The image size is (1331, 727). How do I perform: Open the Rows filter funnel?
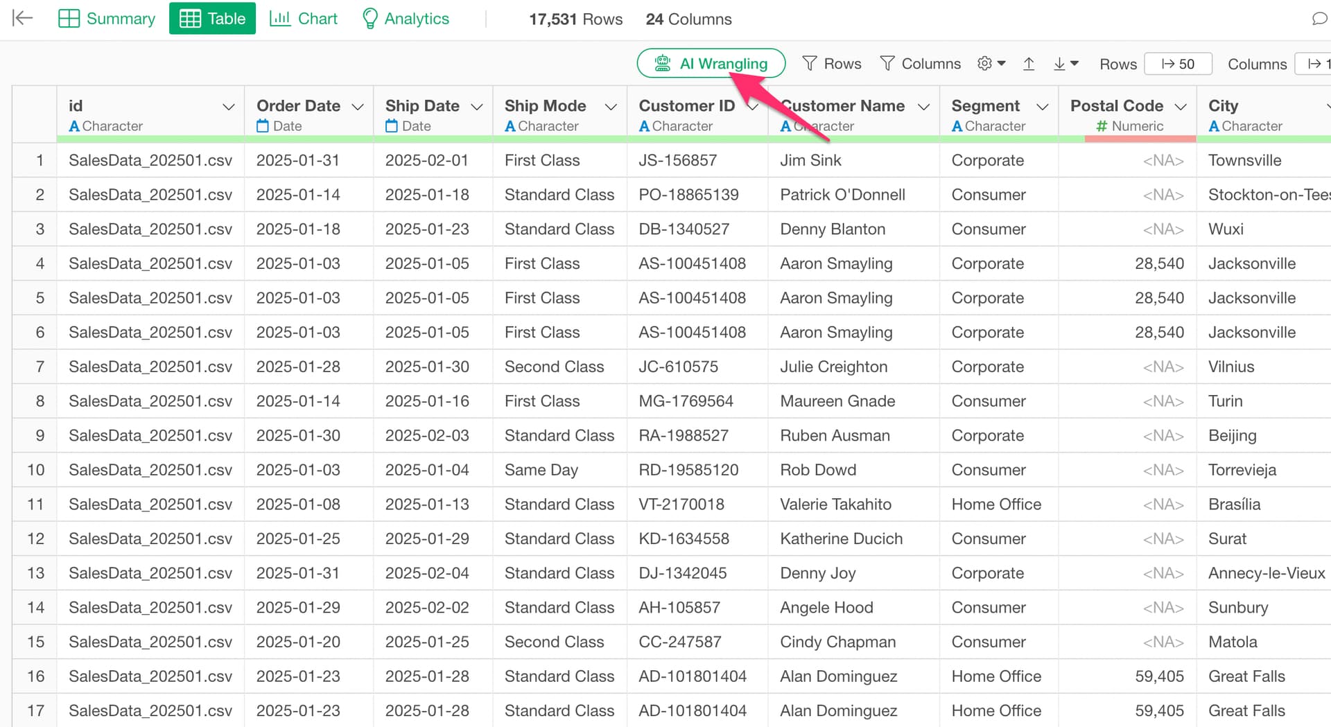[x=831, y=64]
